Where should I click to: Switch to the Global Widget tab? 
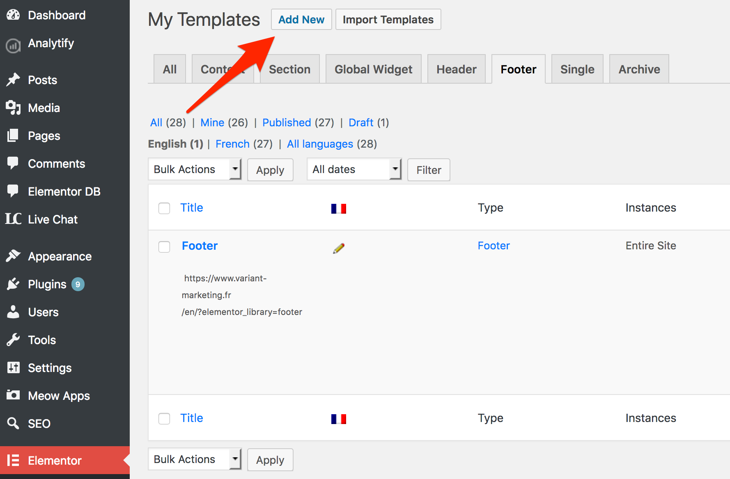pos(373,69)
